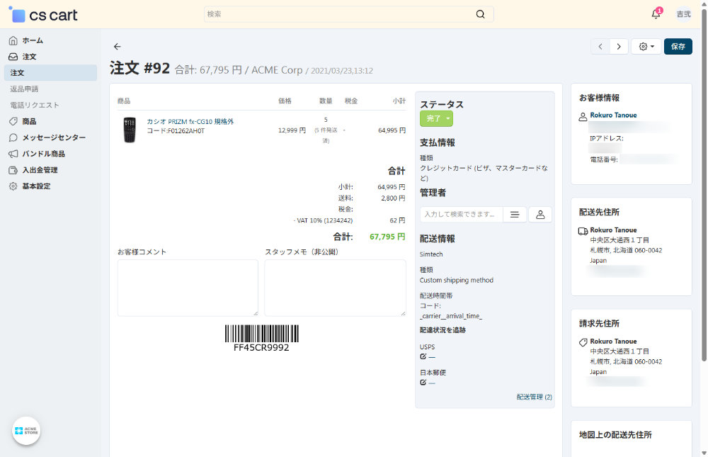Click the カシオ PRIZM product thumbnail
Screen dimensions: 708x457
coord(129,130)
